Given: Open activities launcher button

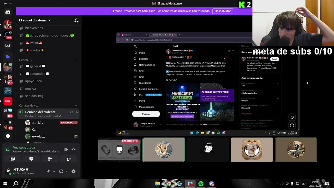Looking at the screenshot, I should [x=50, y=159].
